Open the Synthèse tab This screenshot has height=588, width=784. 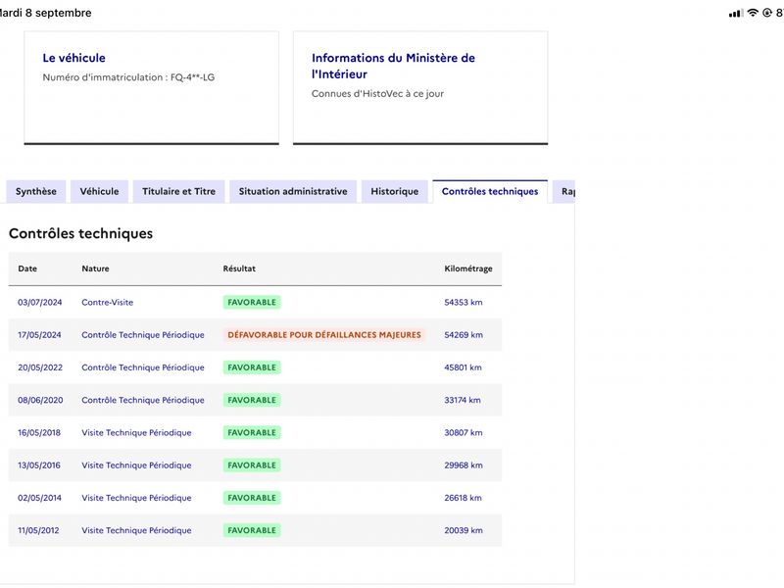[x=36, y=191]
